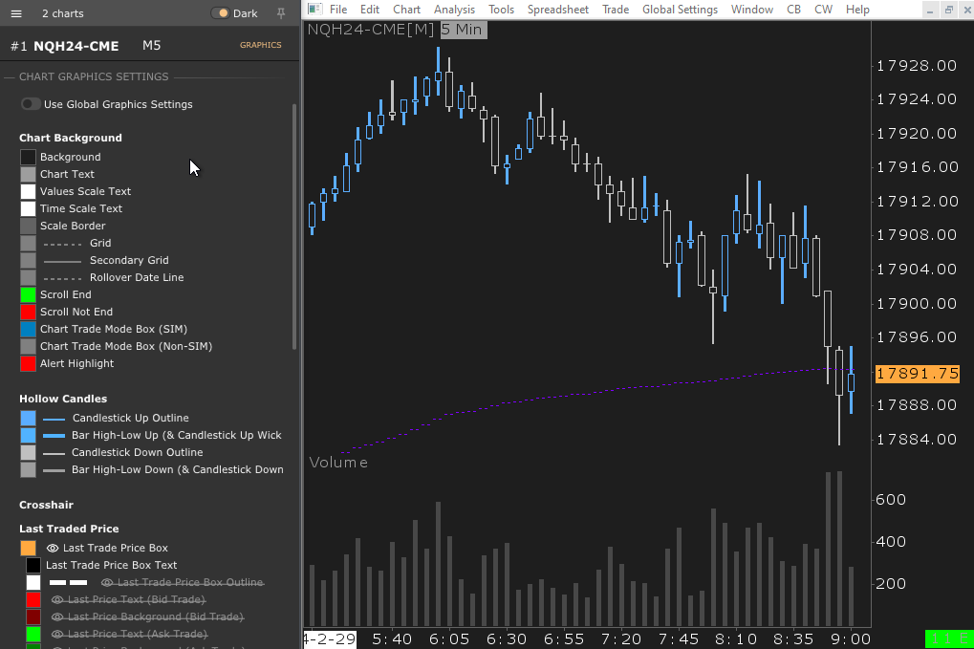Choose Grid dashed line style

pyautogui.click(x=63, y=244)
